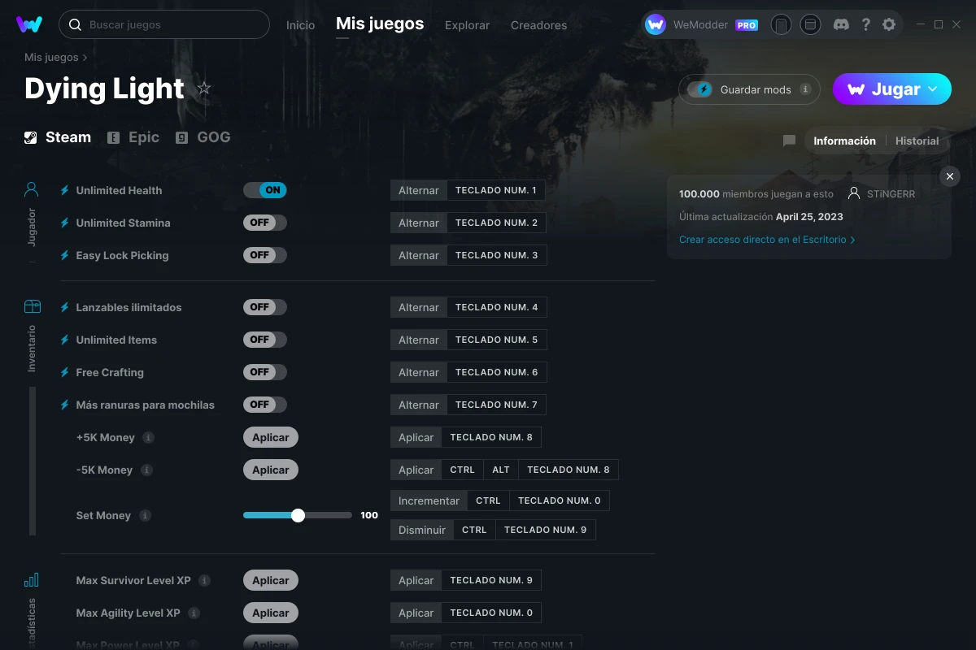Image resolution: width=976 pixels, height=650 pixels.
Task: Click the Disminuir hotkey TECLADO NUM. 9
Action: point(545,530)
